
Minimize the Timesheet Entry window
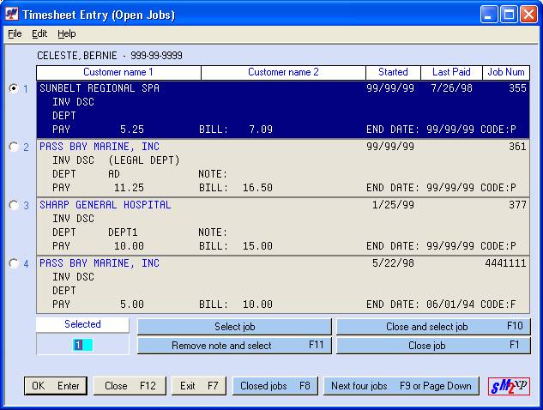[489, 15]
